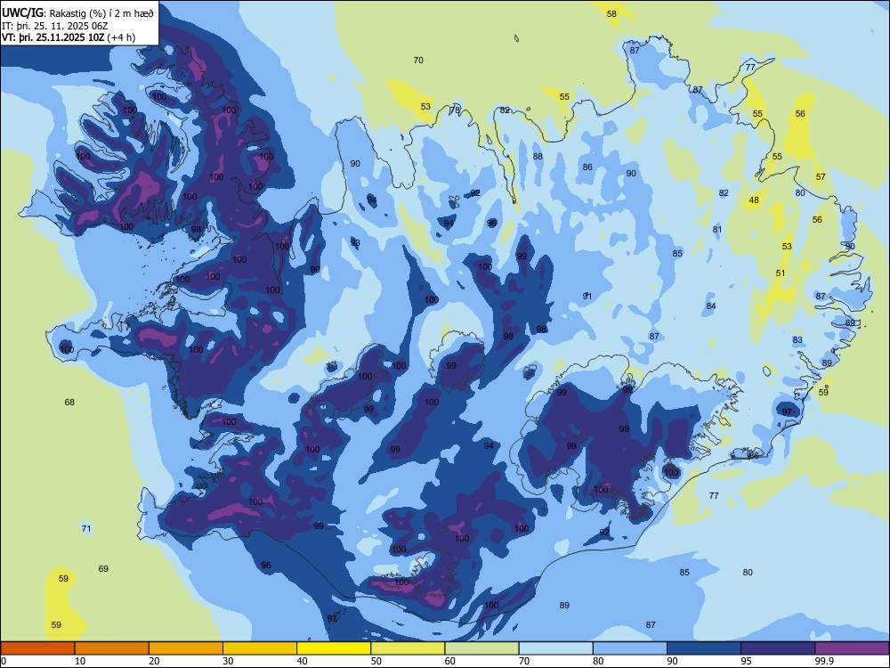890x668 pixels.
Task: Click the light blue 80–90 legend swatch
Action: pos(630,648)
